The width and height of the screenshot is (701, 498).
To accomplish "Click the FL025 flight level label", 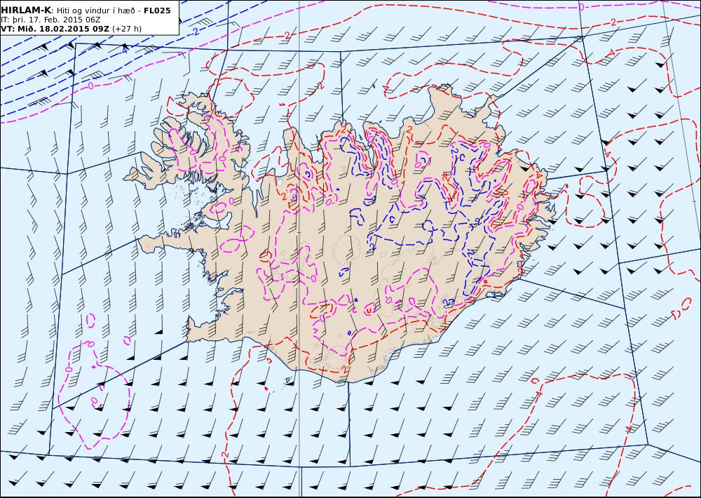I will (x=157, y=11).
